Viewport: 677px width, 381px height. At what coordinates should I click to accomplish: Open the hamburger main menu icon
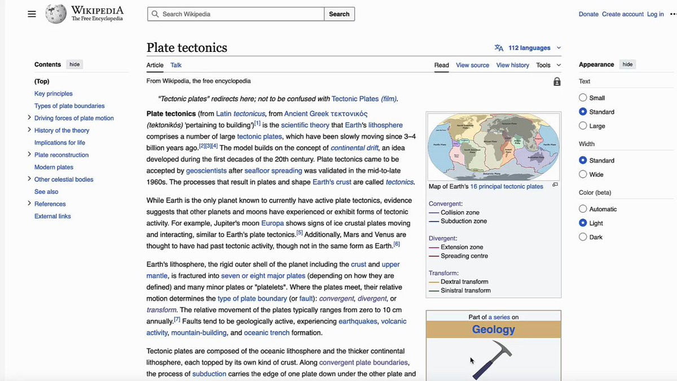(x=32, y=14)
